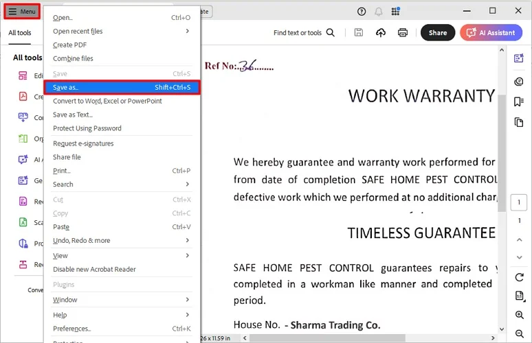532x343 pixels.
Task: Open the generative summary icon in right panel
Action: tap(519, 58)
